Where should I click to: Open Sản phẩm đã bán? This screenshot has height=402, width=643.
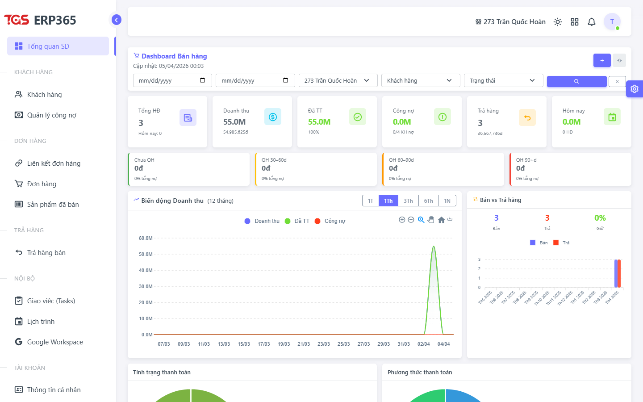[x=58, y=204]
